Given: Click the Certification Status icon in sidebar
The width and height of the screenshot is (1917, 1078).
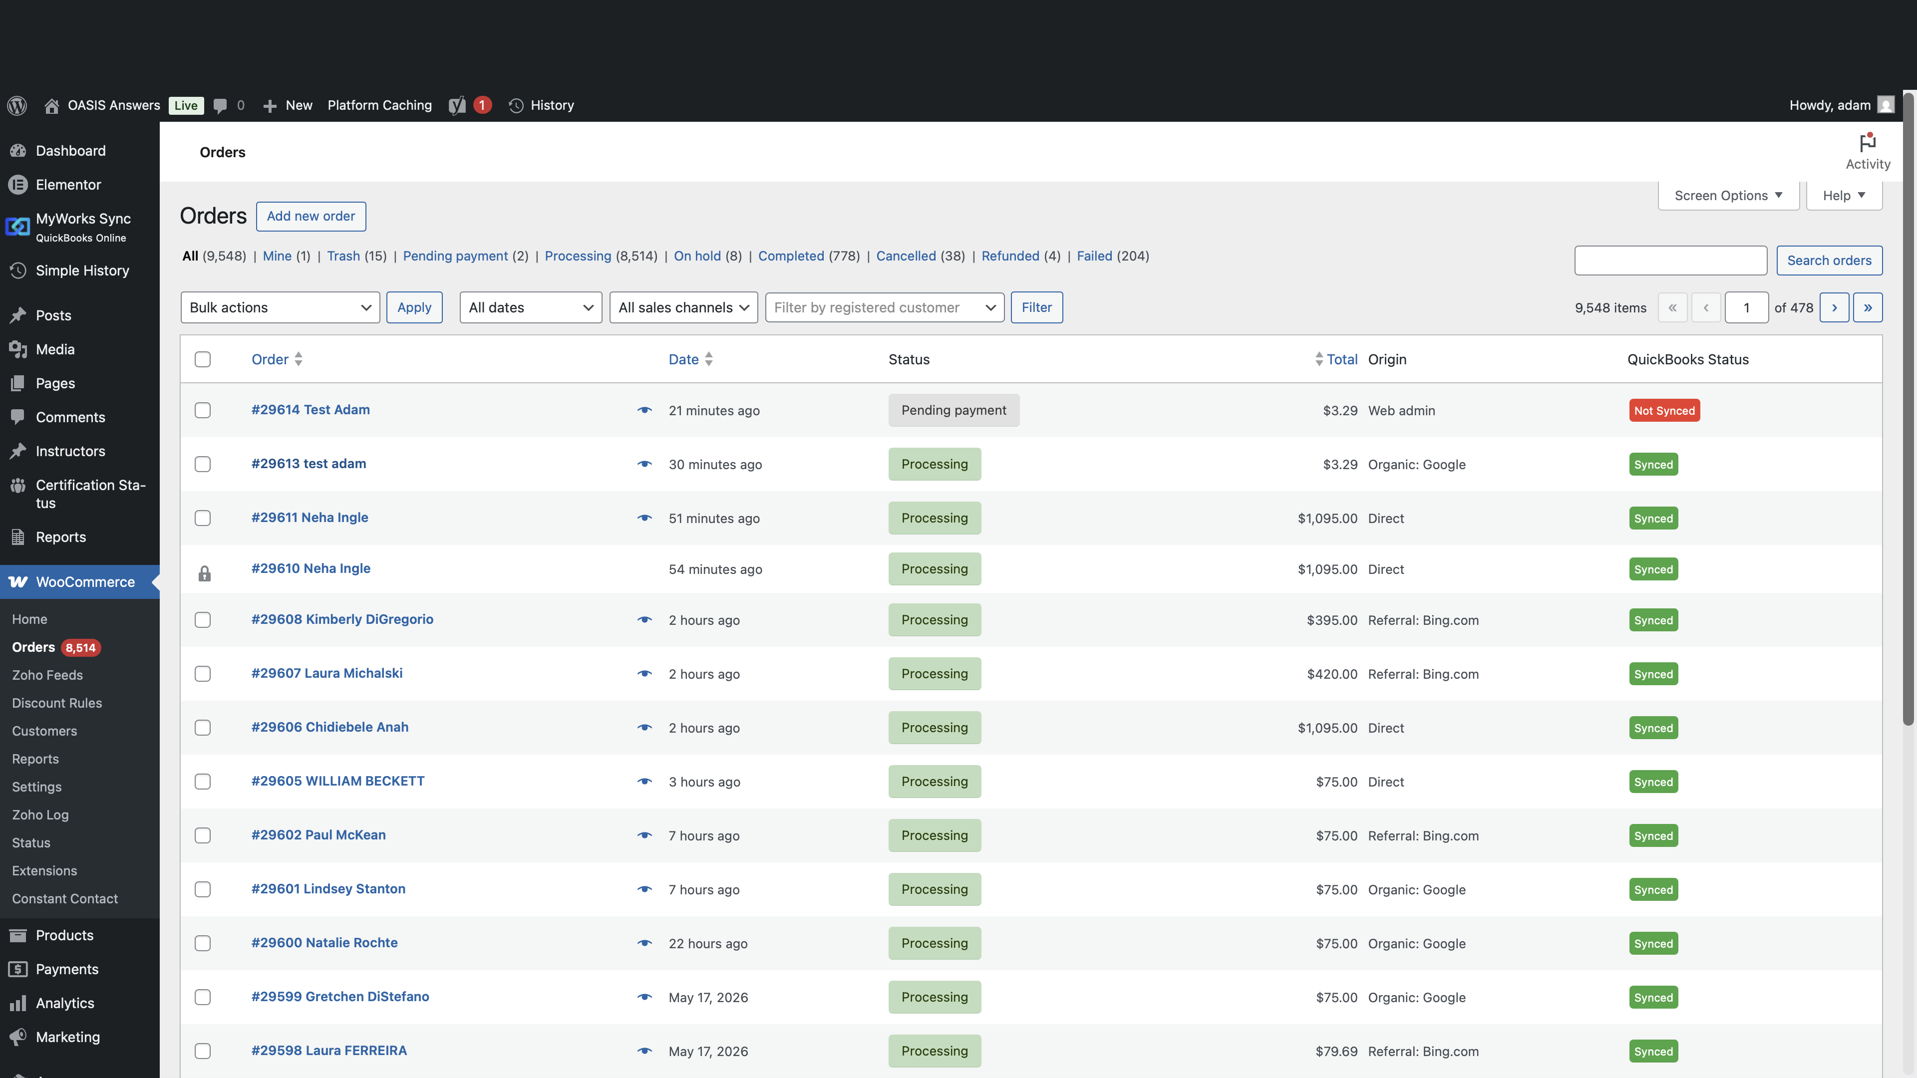Looking at the screenshot, I should [18, 485].
